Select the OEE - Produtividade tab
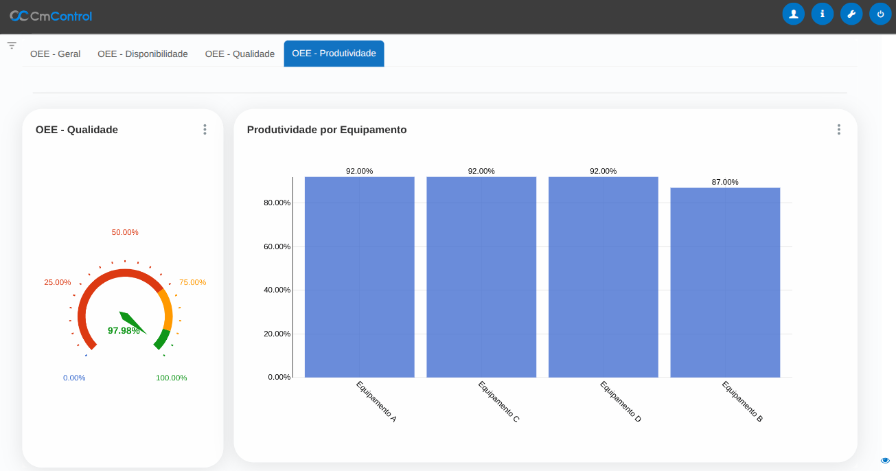Image resolution: width=896 pixels, height=471 pixels. click(334, 54)
